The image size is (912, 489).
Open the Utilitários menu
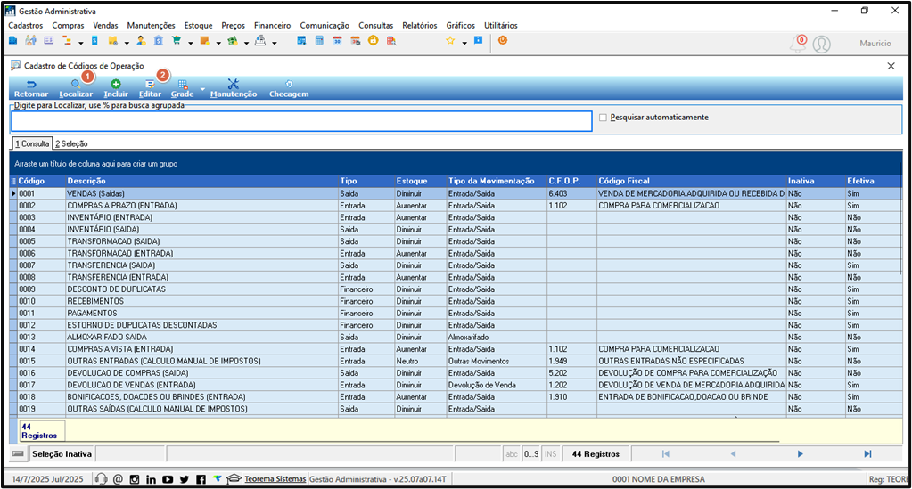(501, 26)
